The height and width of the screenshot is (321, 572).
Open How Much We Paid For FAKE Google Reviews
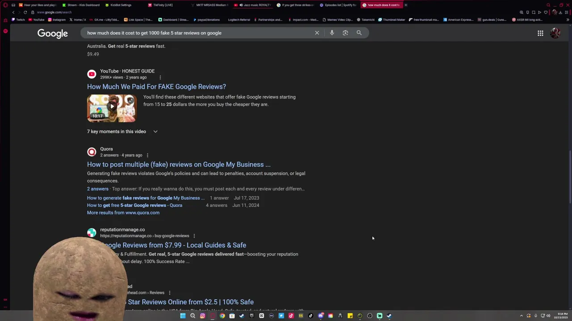tap(156, 86)
